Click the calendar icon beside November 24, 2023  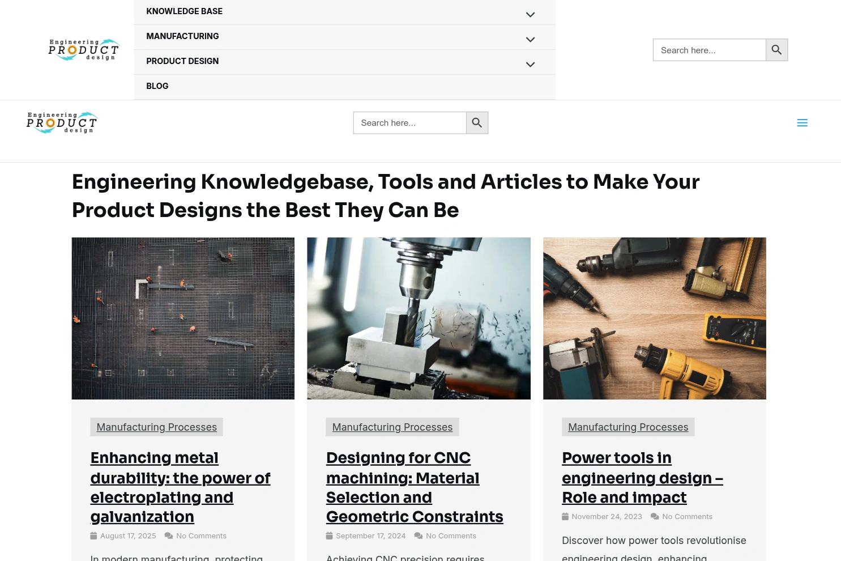point(565,516)
